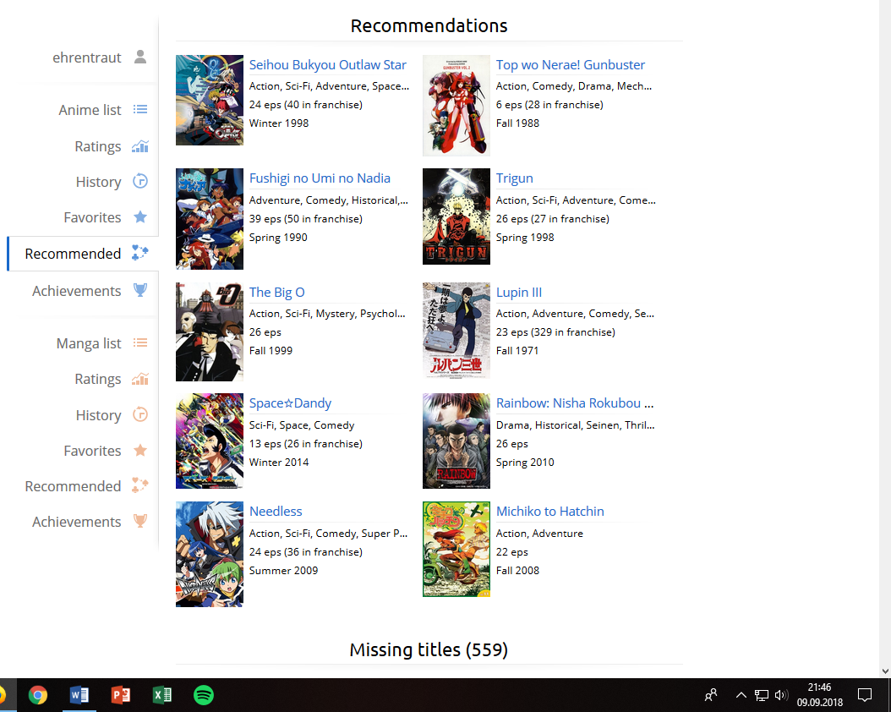Open Excel from the taskbar

[x=162, y=695]
